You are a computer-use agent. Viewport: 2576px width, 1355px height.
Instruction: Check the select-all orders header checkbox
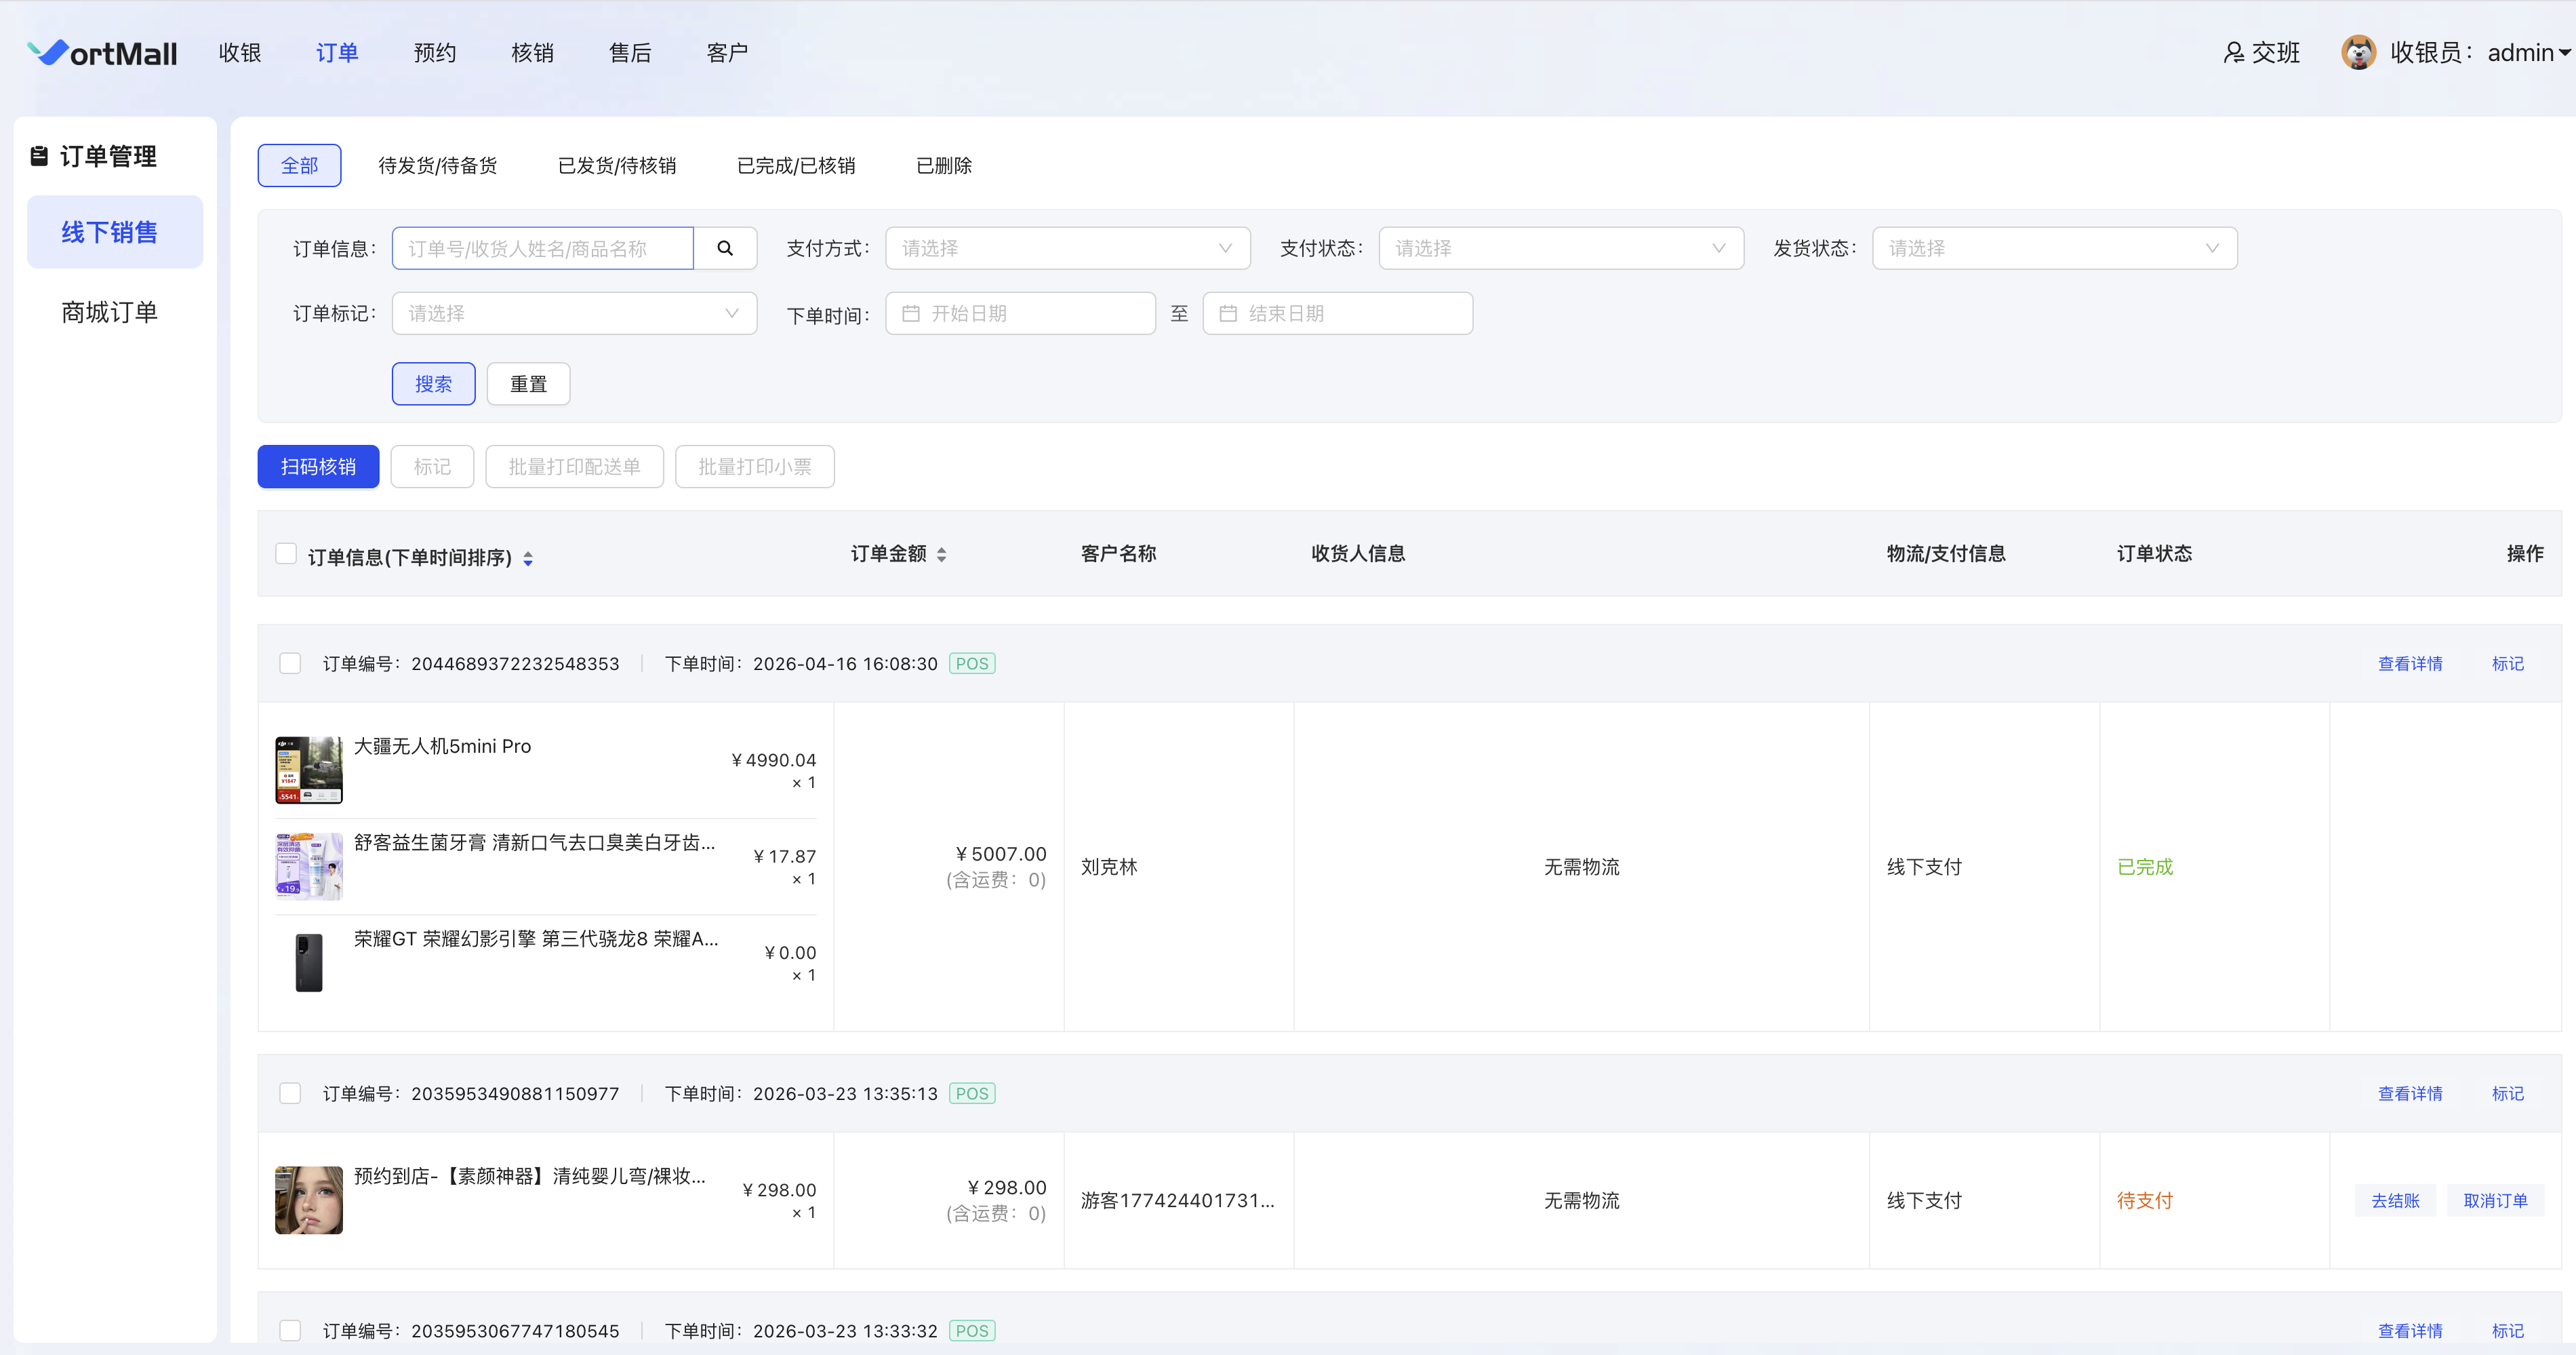coord(286,553)
